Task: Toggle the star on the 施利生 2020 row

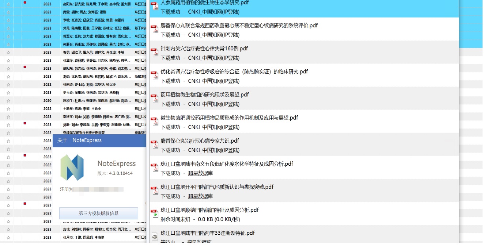Action: (8, 100)
